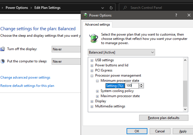193x135 pixels.
Task: Expand the USB settings node
Action: pos(92,60)
